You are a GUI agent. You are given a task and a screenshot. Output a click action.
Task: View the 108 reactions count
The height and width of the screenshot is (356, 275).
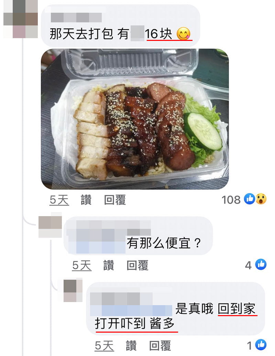click(x=231, y=200)
